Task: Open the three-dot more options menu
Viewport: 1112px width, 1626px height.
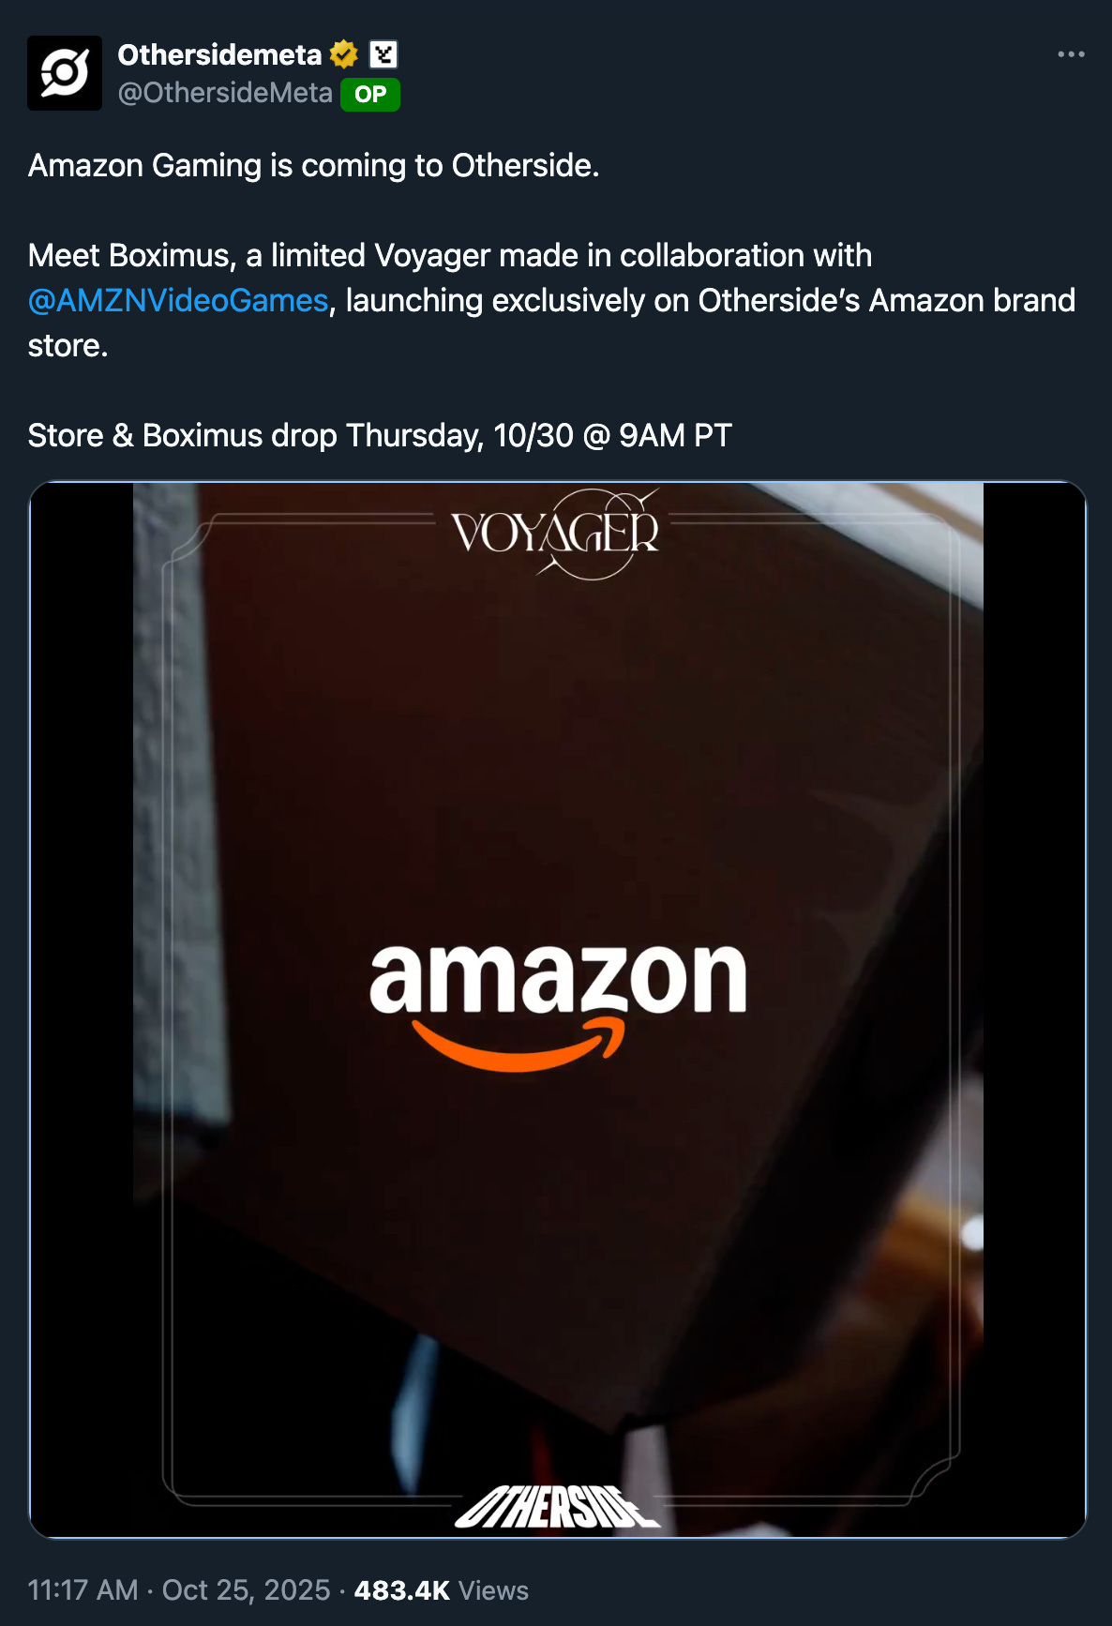Action: 1071,54
